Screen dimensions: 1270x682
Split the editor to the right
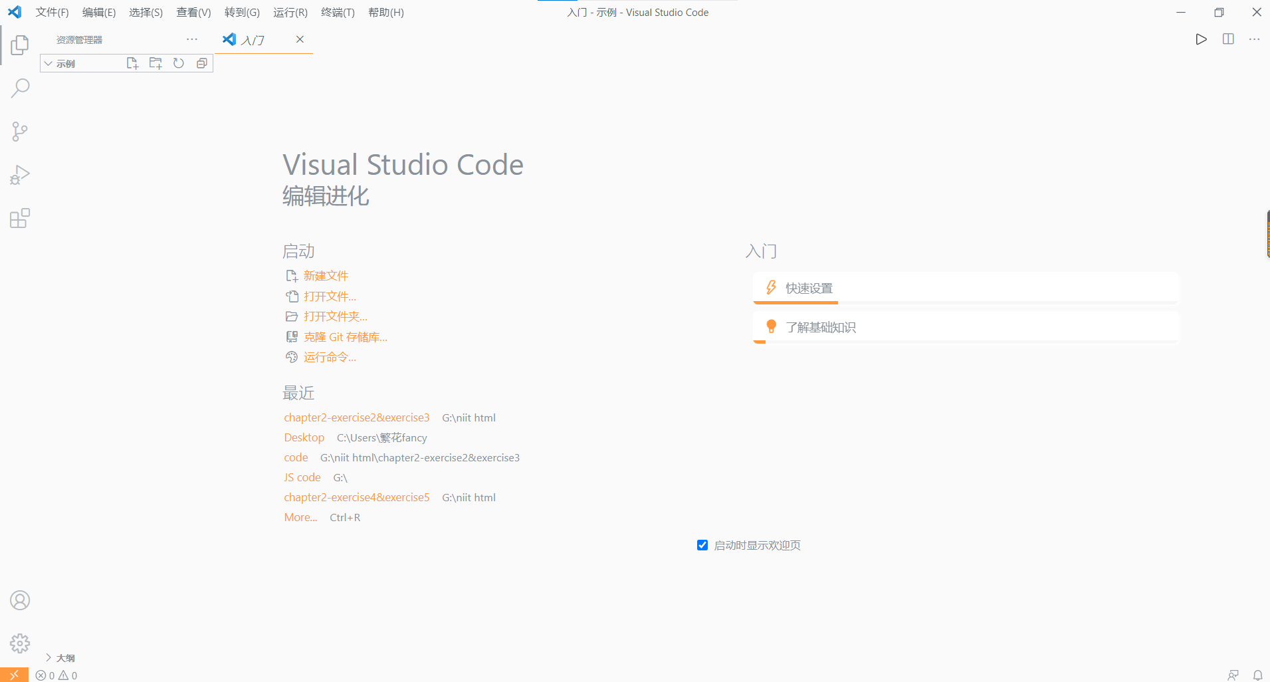(x=1228, y=39)
